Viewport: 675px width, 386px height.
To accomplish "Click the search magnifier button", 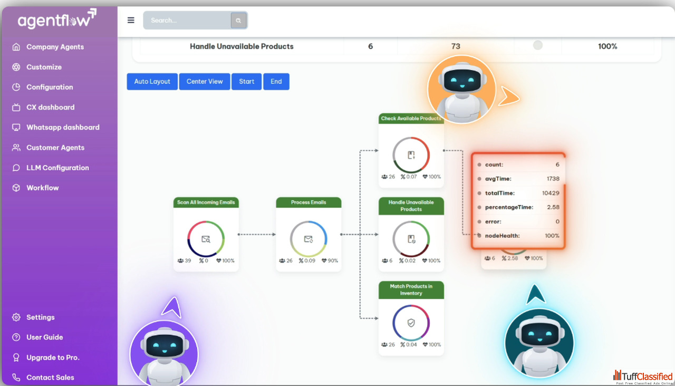I will pos(238,21).
